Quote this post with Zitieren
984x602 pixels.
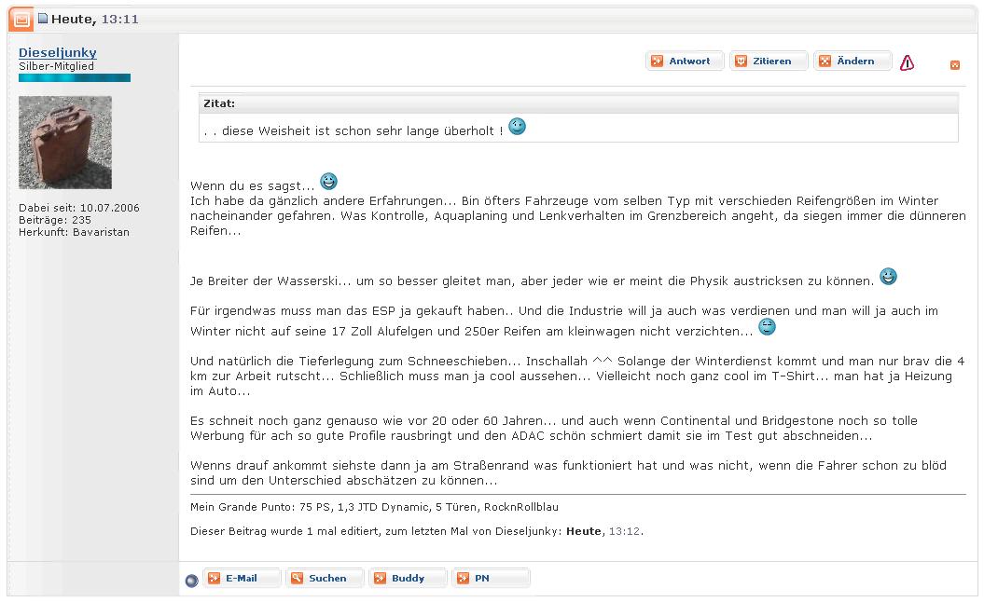click(769, 62)
